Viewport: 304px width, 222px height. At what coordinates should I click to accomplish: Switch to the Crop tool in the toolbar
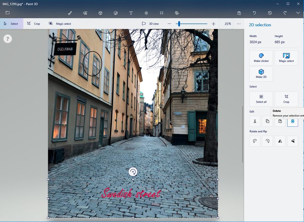(x=34, y=23)
